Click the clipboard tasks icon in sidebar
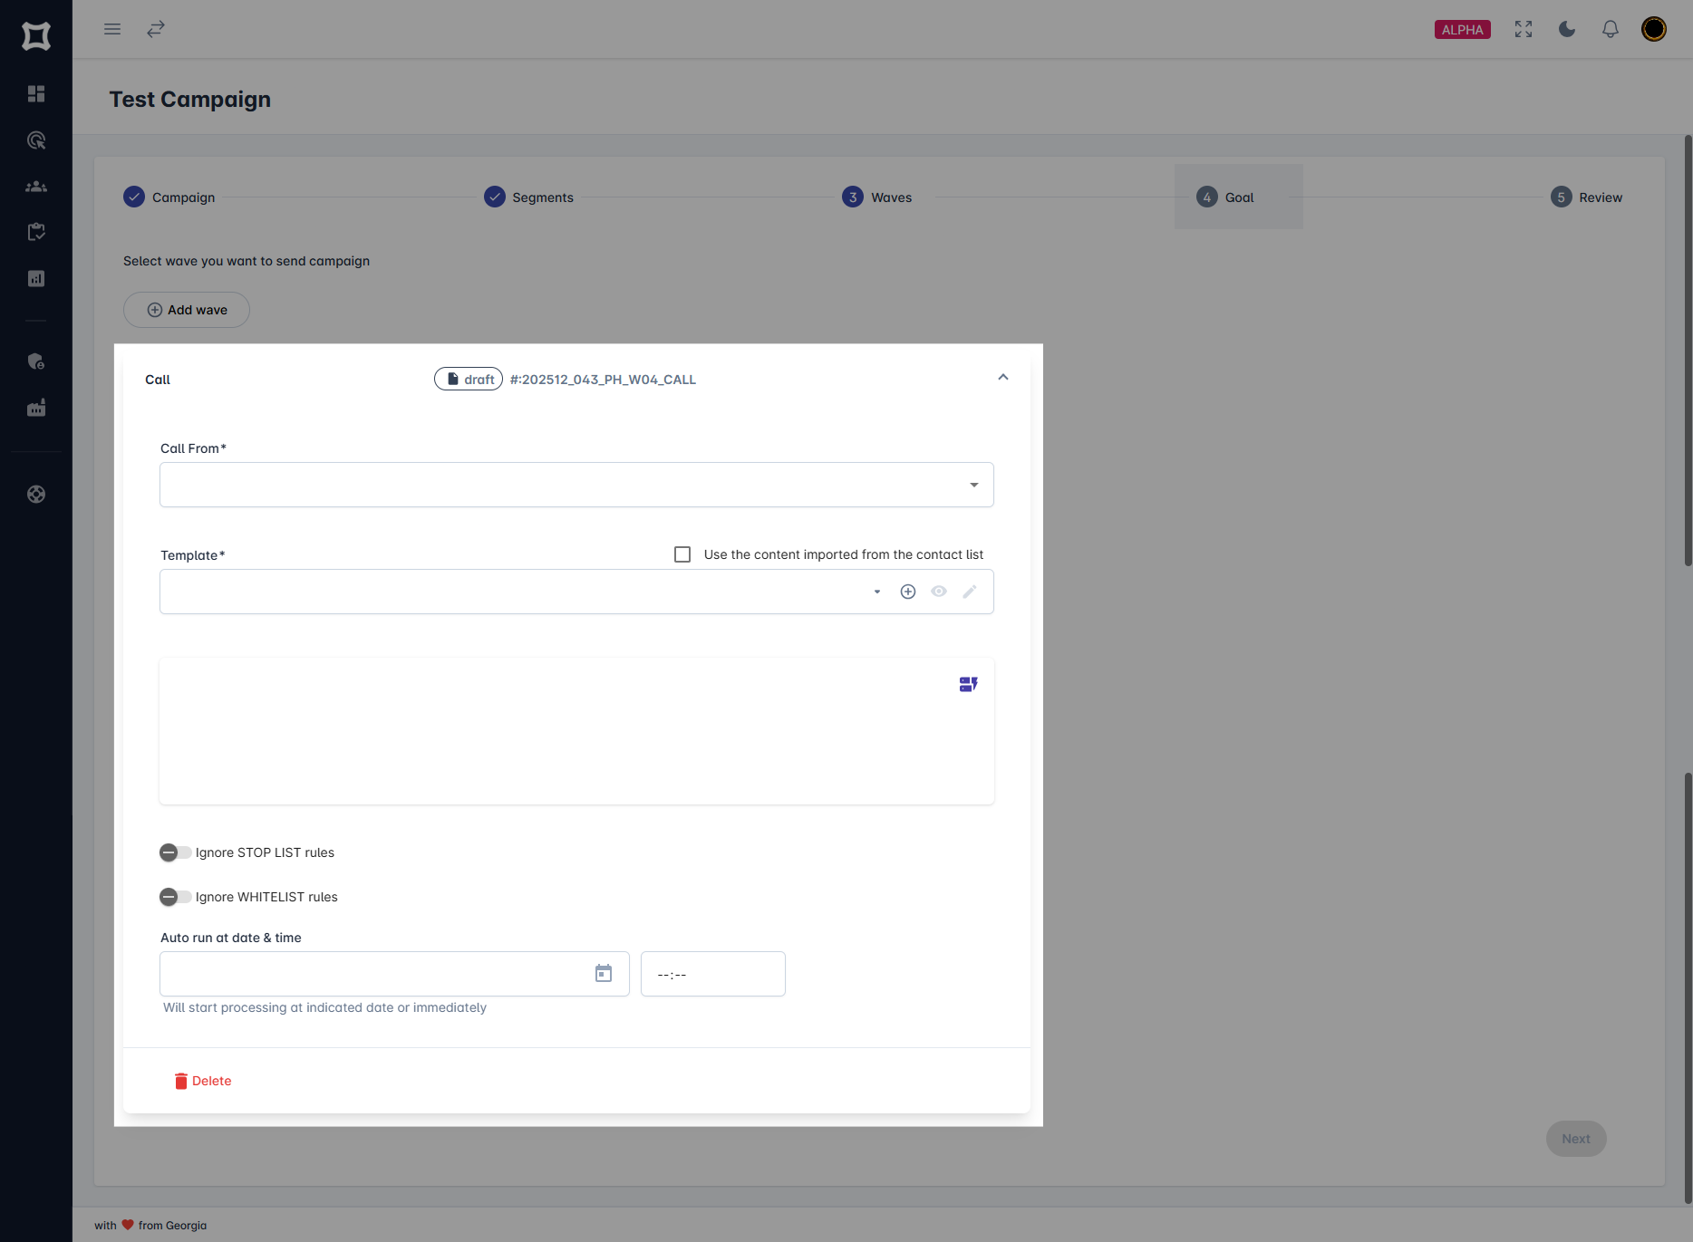Image resolution: width=1693 pixels, height=1242 pixels. coord(36,232)
